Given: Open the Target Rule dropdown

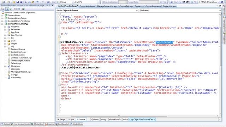Looking at the screenshot, I should click(158, 2).
